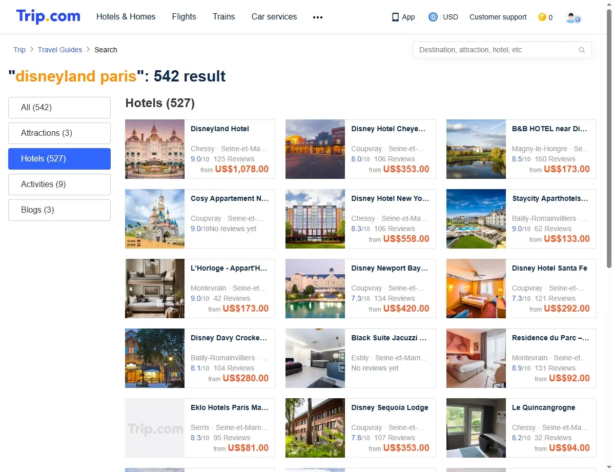Open the App phone icon

click(x=395, y=17)
